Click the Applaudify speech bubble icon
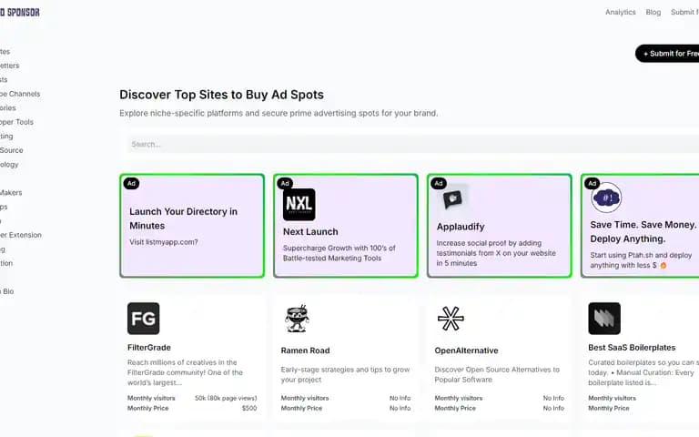 click(453, 198)
